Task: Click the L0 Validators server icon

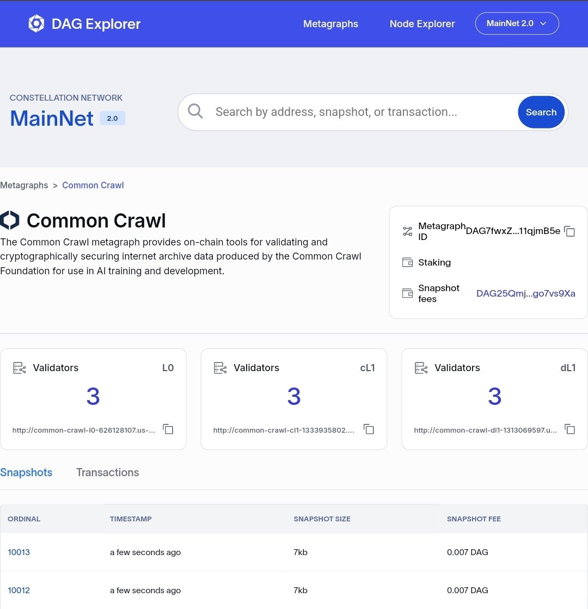Action: point(20,367)
